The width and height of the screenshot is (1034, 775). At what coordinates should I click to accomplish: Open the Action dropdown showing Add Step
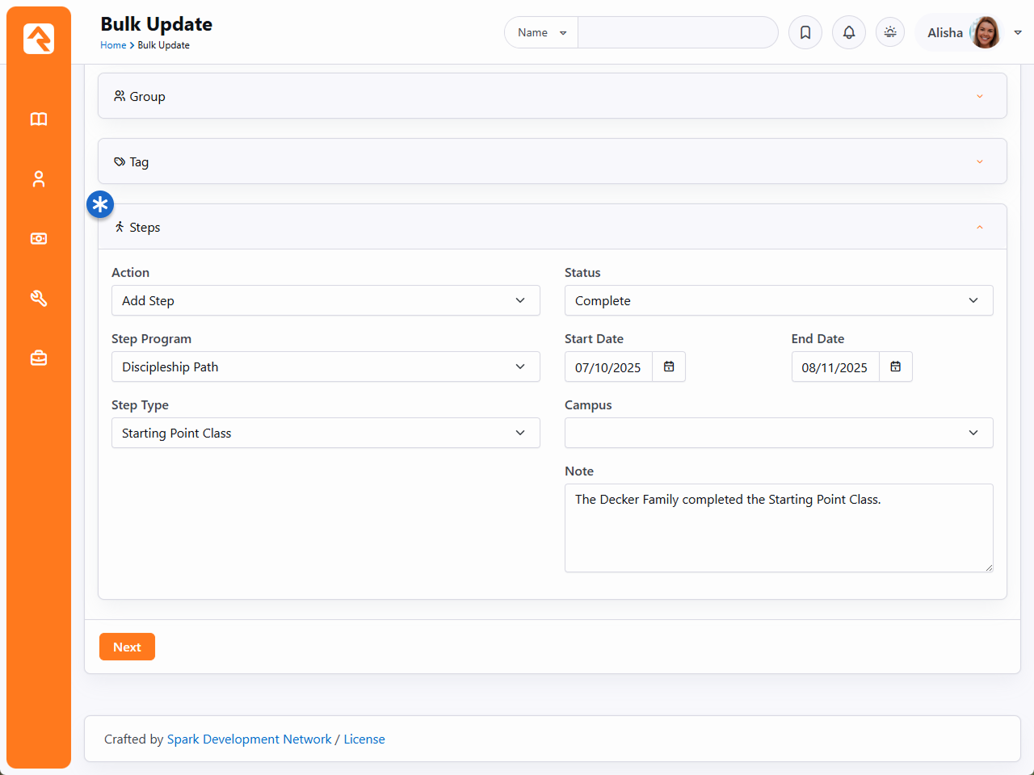coord(325,300)
